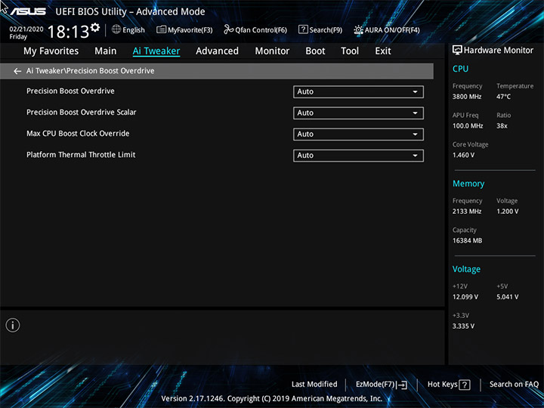Click Last Modified button
Viewport: 544px width, 408px height.
pyautogui.click(x=314, y=384)
